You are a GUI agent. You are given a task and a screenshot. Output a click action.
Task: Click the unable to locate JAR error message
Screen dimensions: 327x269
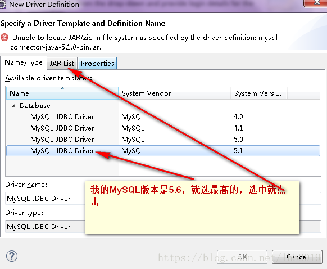[145, 42]
